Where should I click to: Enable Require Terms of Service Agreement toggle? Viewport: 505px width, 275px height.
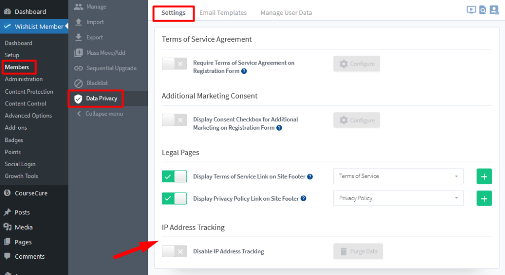[x=174, y=64]
